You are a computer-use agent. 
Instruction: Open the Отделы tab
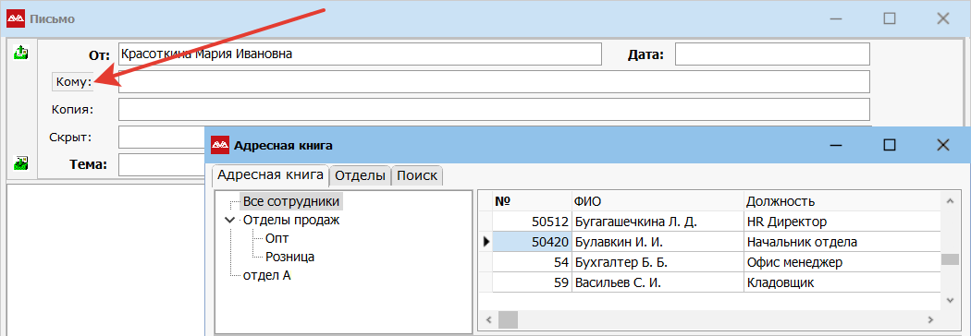click(x=361, y=175)
